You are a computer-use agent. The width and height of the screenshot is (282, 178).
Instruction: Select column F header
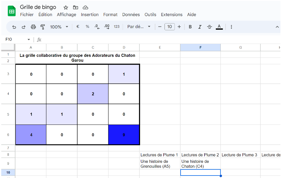[200, 48]
